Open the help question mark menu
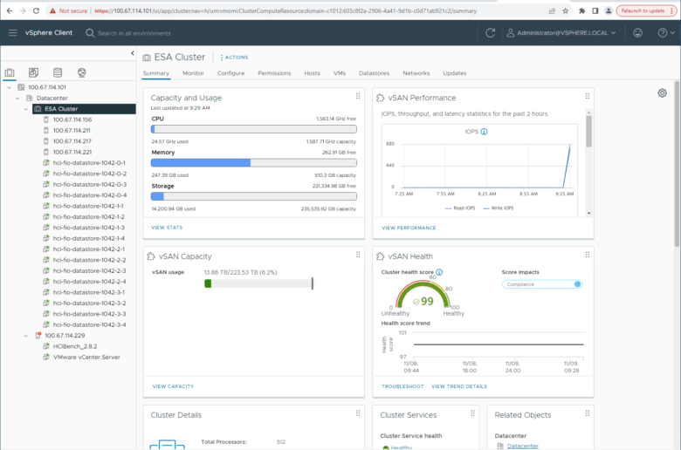 (666, 33)
